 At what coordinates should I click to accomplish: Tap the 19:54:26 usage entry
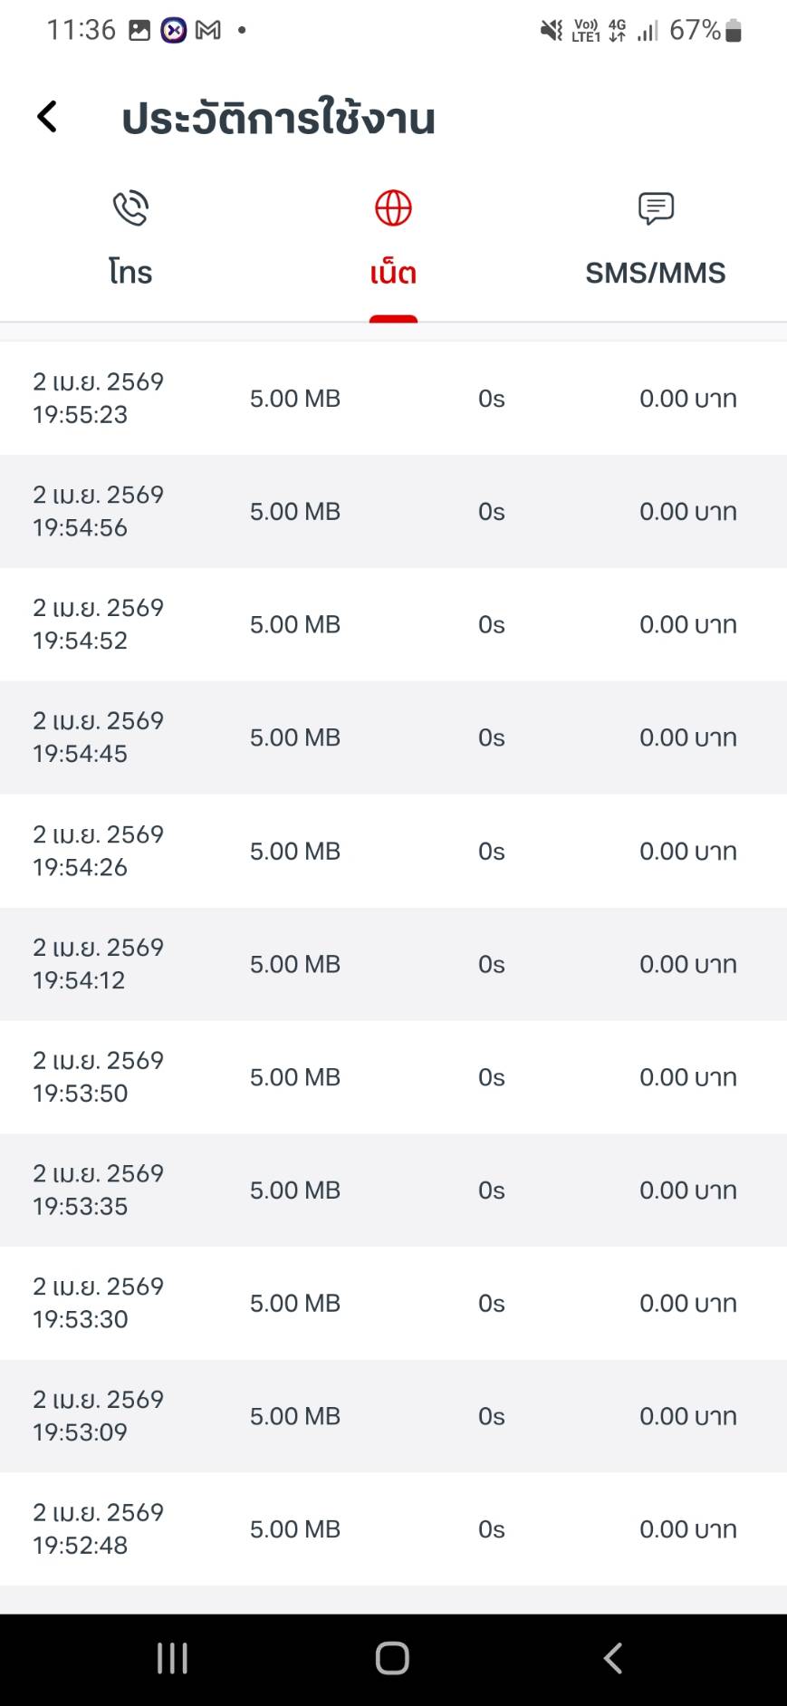[393, 851]
